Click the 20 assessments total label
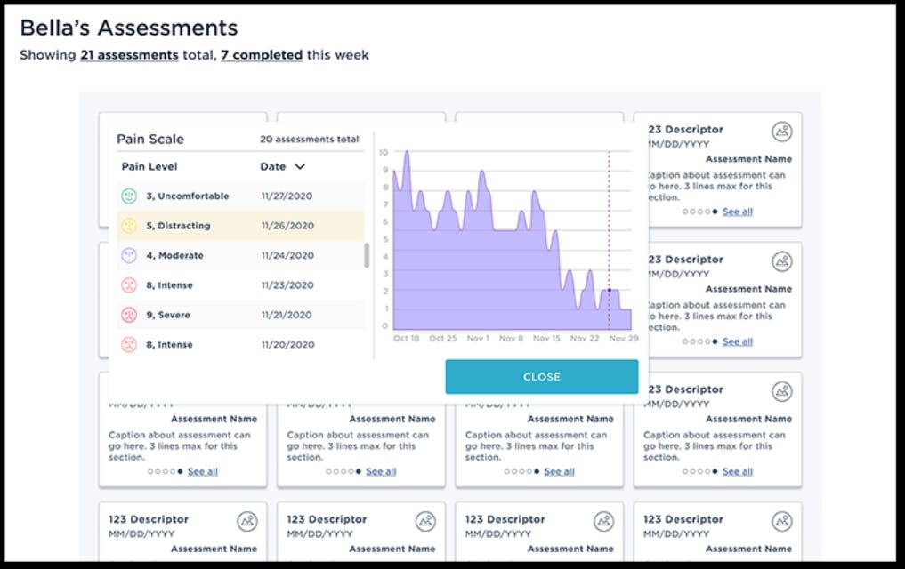Screen dimensions: 905x569 pos(310,140)
